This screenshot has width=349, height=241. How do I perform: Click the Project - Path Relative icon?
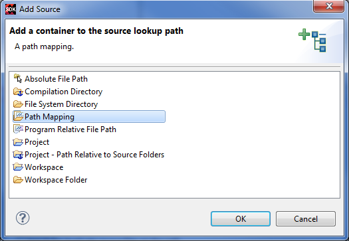18,155
